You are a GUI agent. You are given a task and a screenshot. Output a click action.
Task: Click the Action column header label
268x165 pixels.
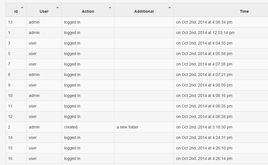click(x=88, y=11)
